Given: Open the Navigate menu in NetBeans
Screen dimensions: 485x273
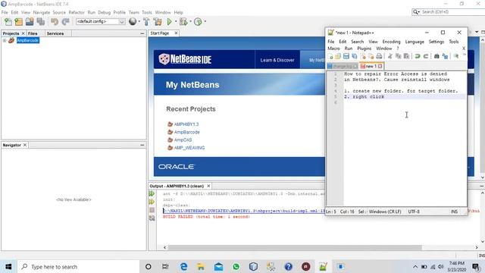Looking at the screenshot, I should click(42, 12).
